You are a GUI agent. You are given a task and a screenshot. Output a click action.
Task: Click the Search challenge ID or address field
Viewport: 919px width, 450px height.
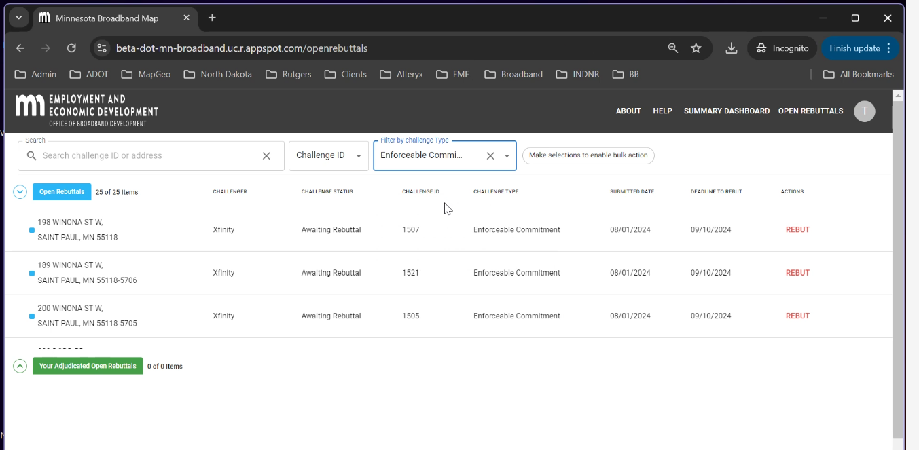pyautogui.click(x=146, y=156)
